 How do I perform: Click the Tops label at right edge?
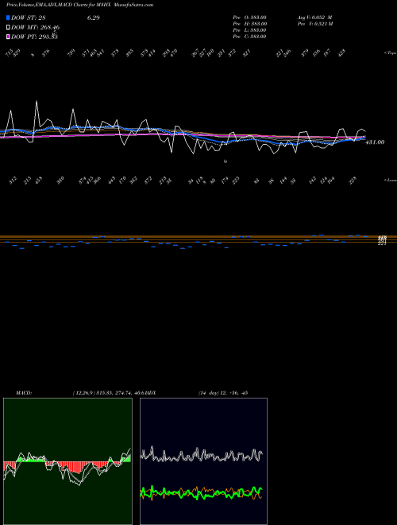390,53
